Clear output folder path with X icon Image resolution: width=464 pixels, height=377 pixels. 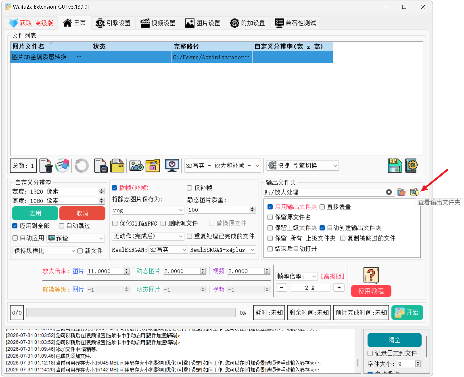[x=389, y=192]
